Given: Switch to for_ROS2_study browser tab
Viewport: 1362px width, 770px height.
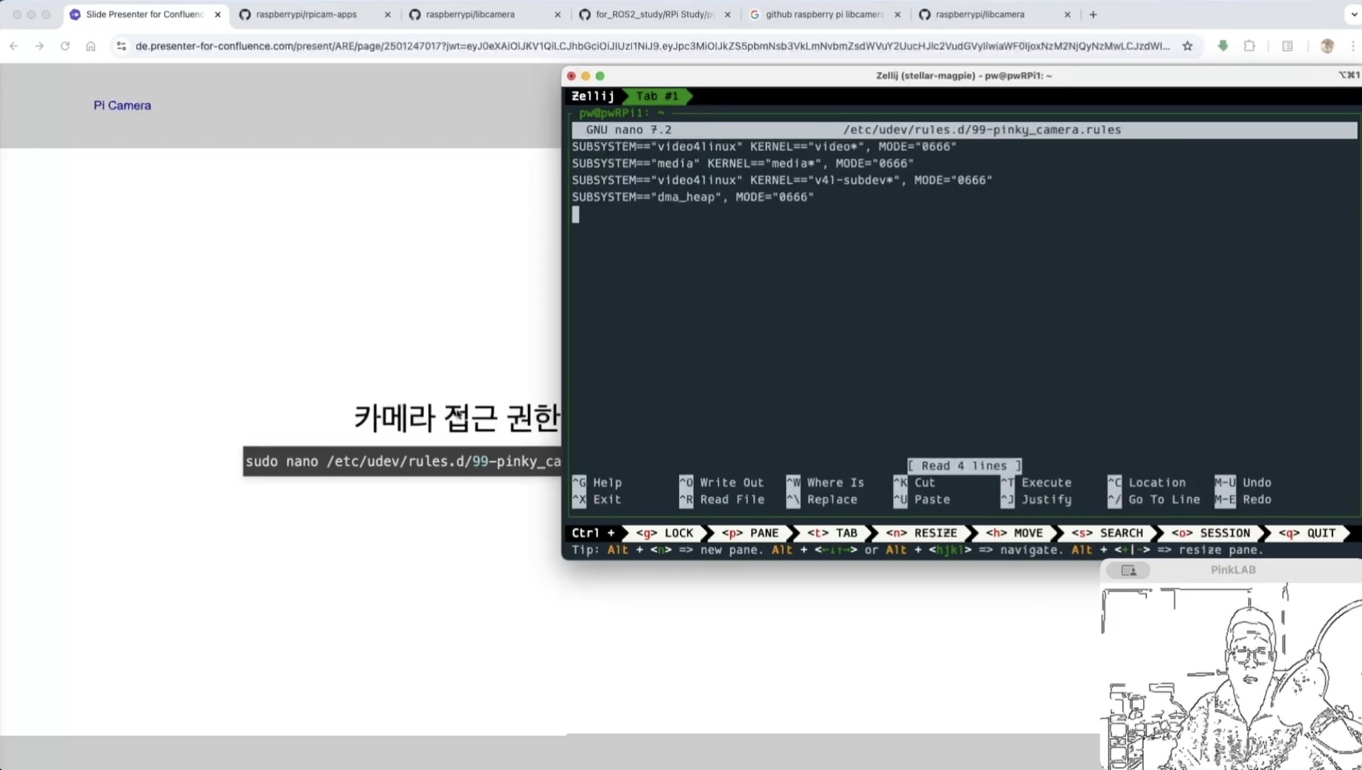Looking at the screenshot, I should pos(653,14).
